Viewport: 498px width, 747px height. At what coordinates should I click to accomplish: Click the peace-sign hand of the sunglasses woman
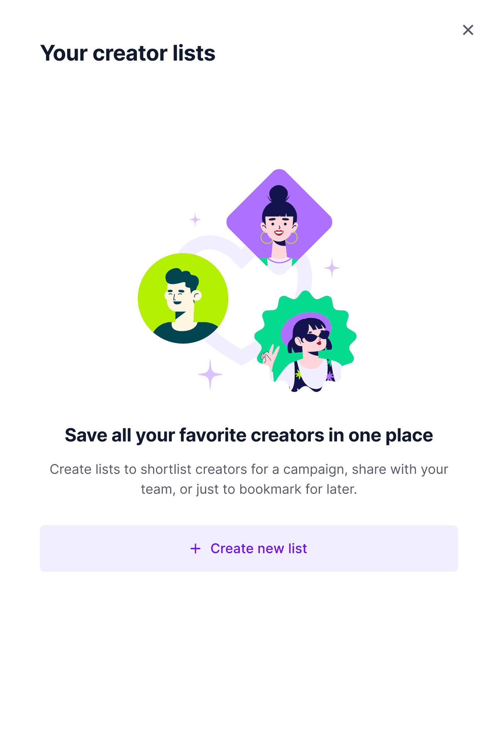269,357
